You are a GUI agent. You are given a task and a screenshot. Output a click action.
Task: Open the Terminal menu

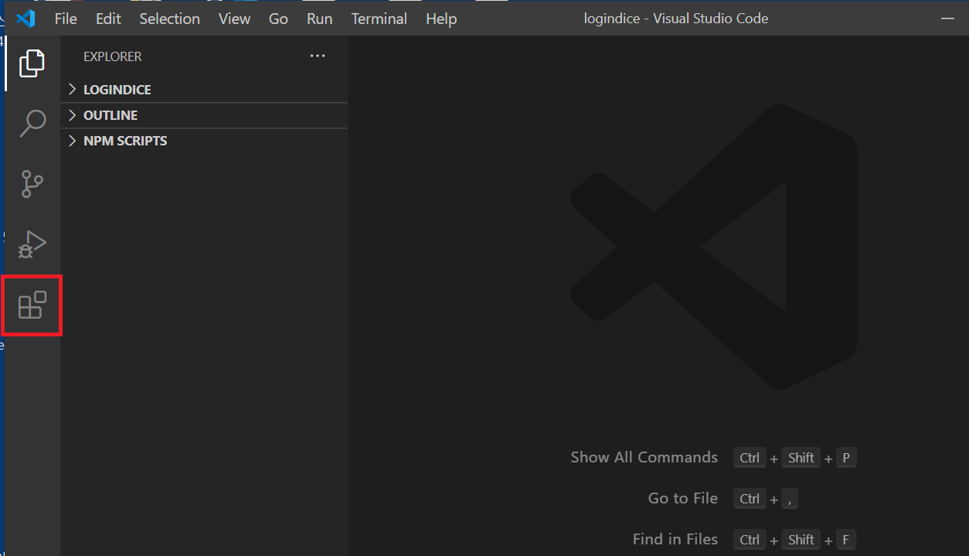coord(379,19)
